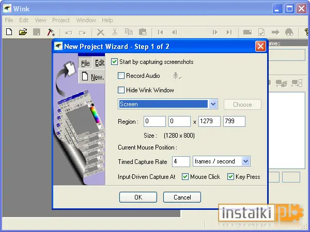310x232 pixels.
Task: Click the Size value (1280 x 800)
Action: pyautogui.click(x=179, y=136)
